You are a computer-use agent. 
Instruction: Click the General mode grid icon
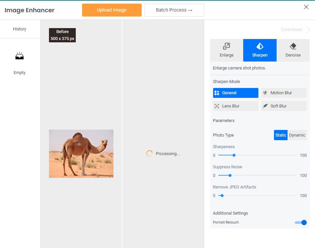(x=217, y=93)
